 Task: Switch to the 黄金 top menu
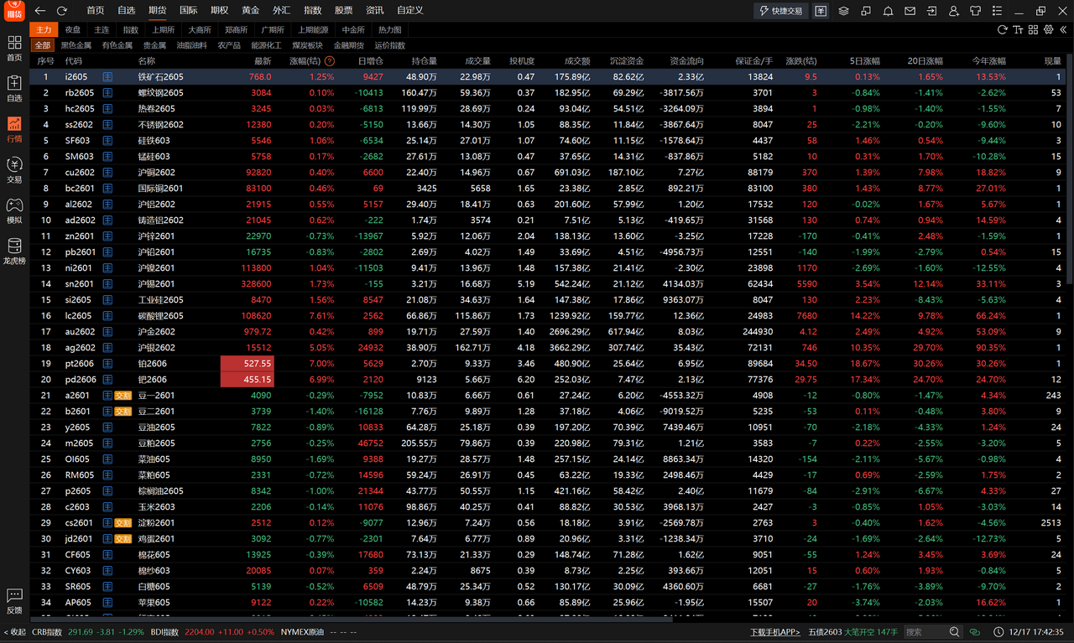click(x=250, y=11)
